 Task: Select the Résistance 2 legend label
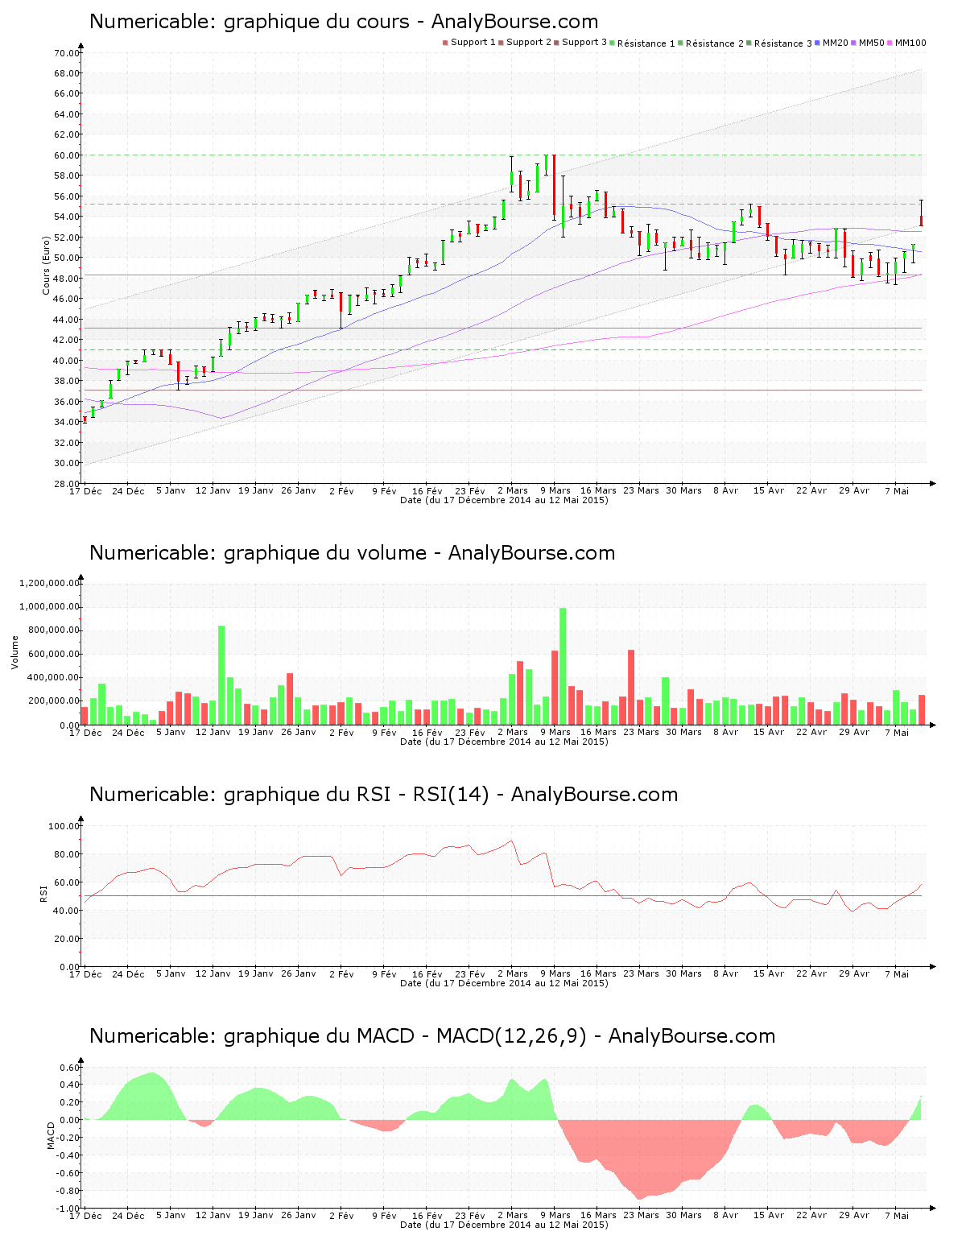click(x=715, y=43)
